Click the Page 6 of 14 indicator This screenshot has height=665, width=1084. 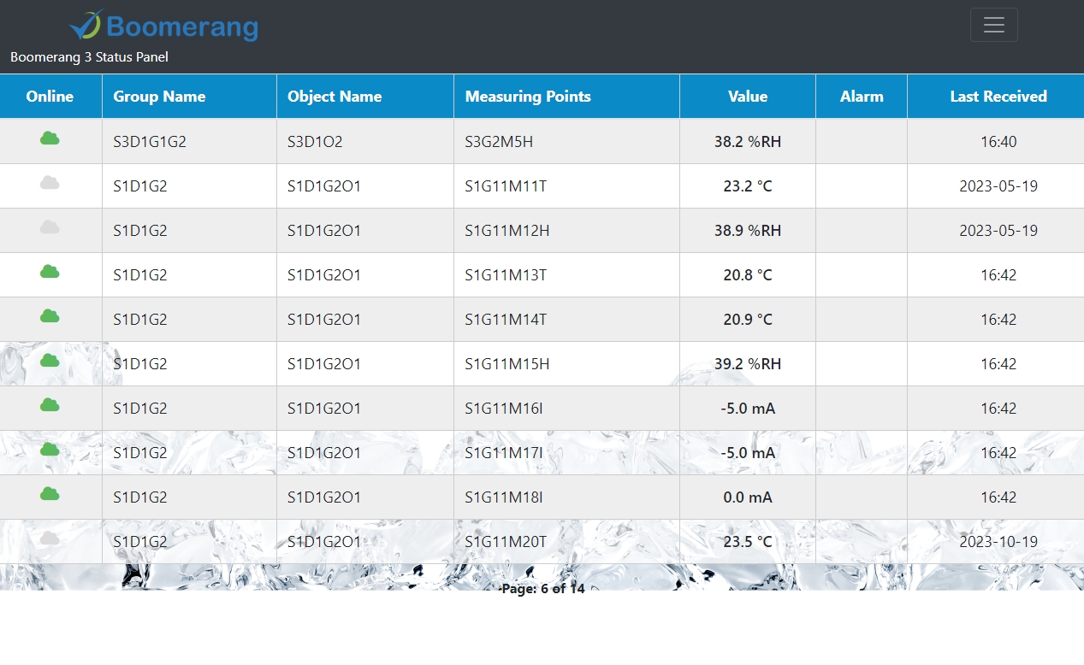(542, 589)
